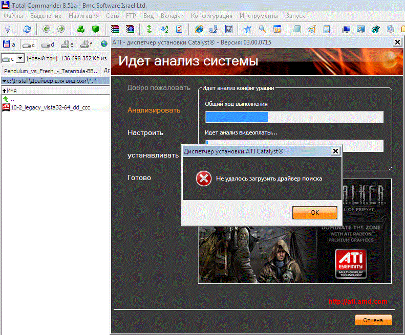The width and height of the screenshot is (405, 335).
Task: Select floppy drive a button
Action: pyautogui.click(x=9, y=44)
